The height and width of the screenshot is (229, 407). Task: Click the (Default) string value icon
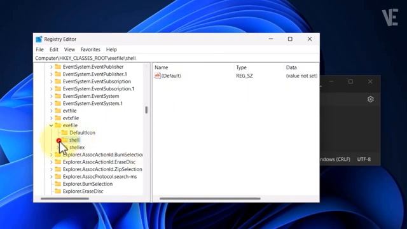tap(157, 76)
